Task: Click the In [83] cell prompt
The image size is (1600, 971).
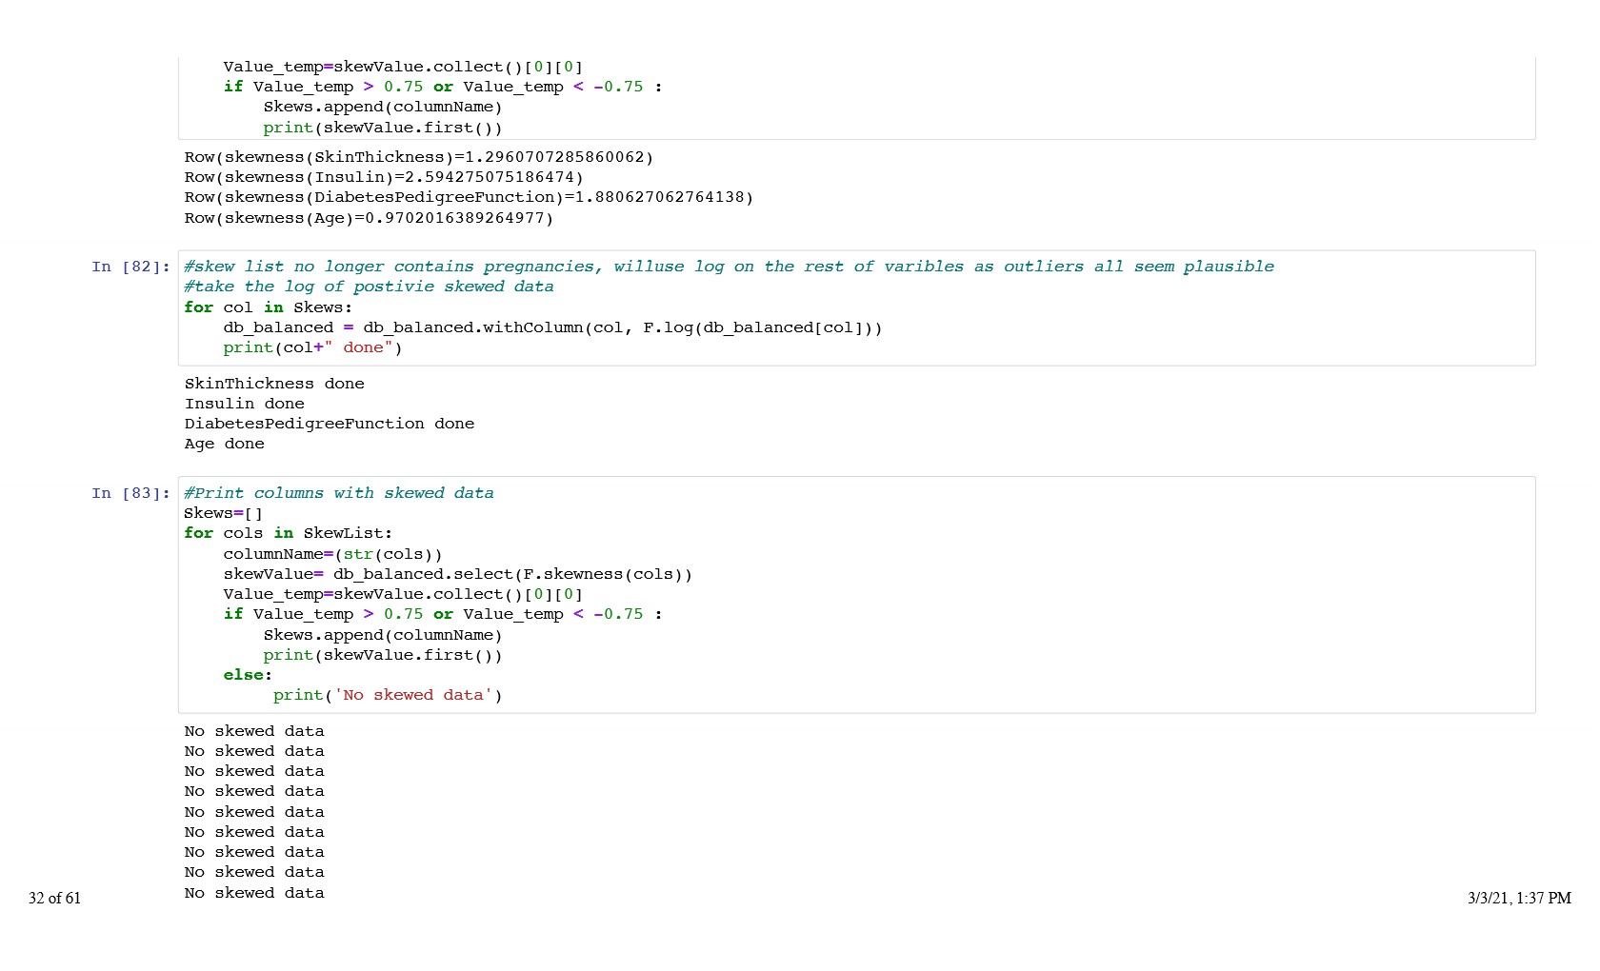Action: pyautogui.click(x=130, y=493)
